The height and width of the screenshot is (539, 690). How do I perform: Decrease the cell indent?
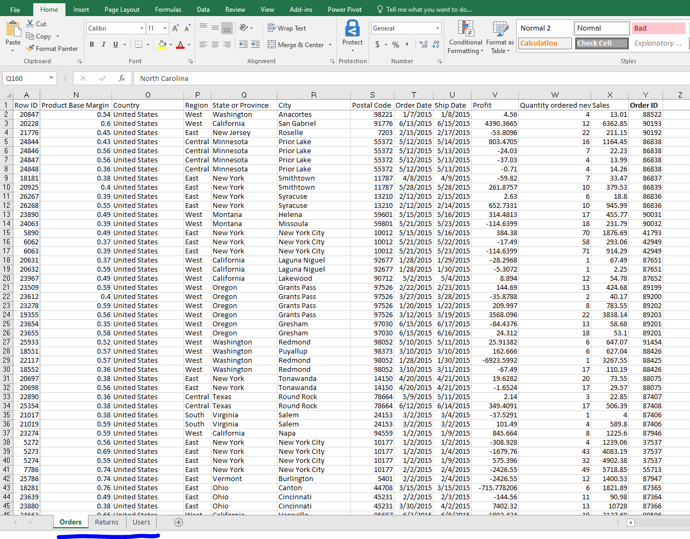pyautogui.click(x=244, y=44)
